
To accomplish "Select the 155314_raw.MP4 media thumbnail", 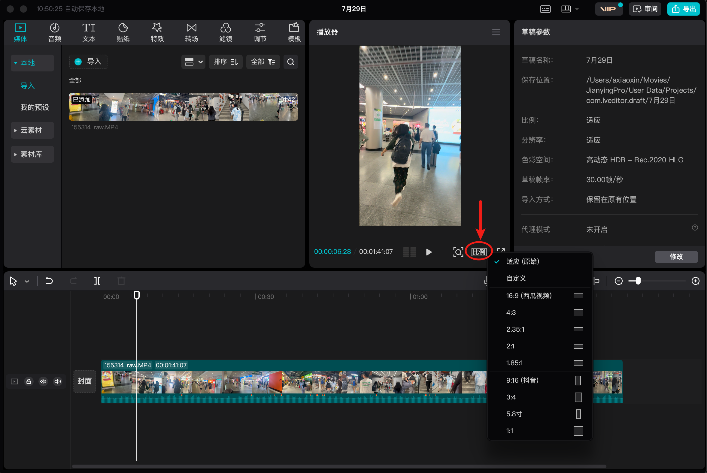I will coord(183,107).
